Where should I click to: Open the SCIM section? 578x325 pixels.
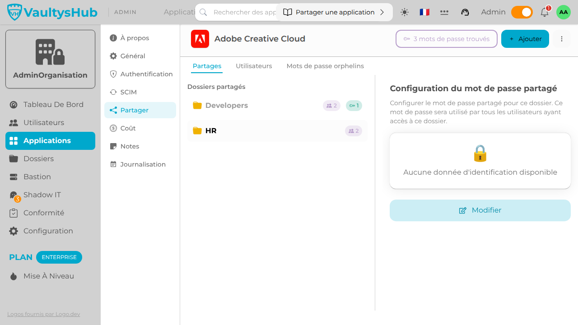(x=140, y=92)
